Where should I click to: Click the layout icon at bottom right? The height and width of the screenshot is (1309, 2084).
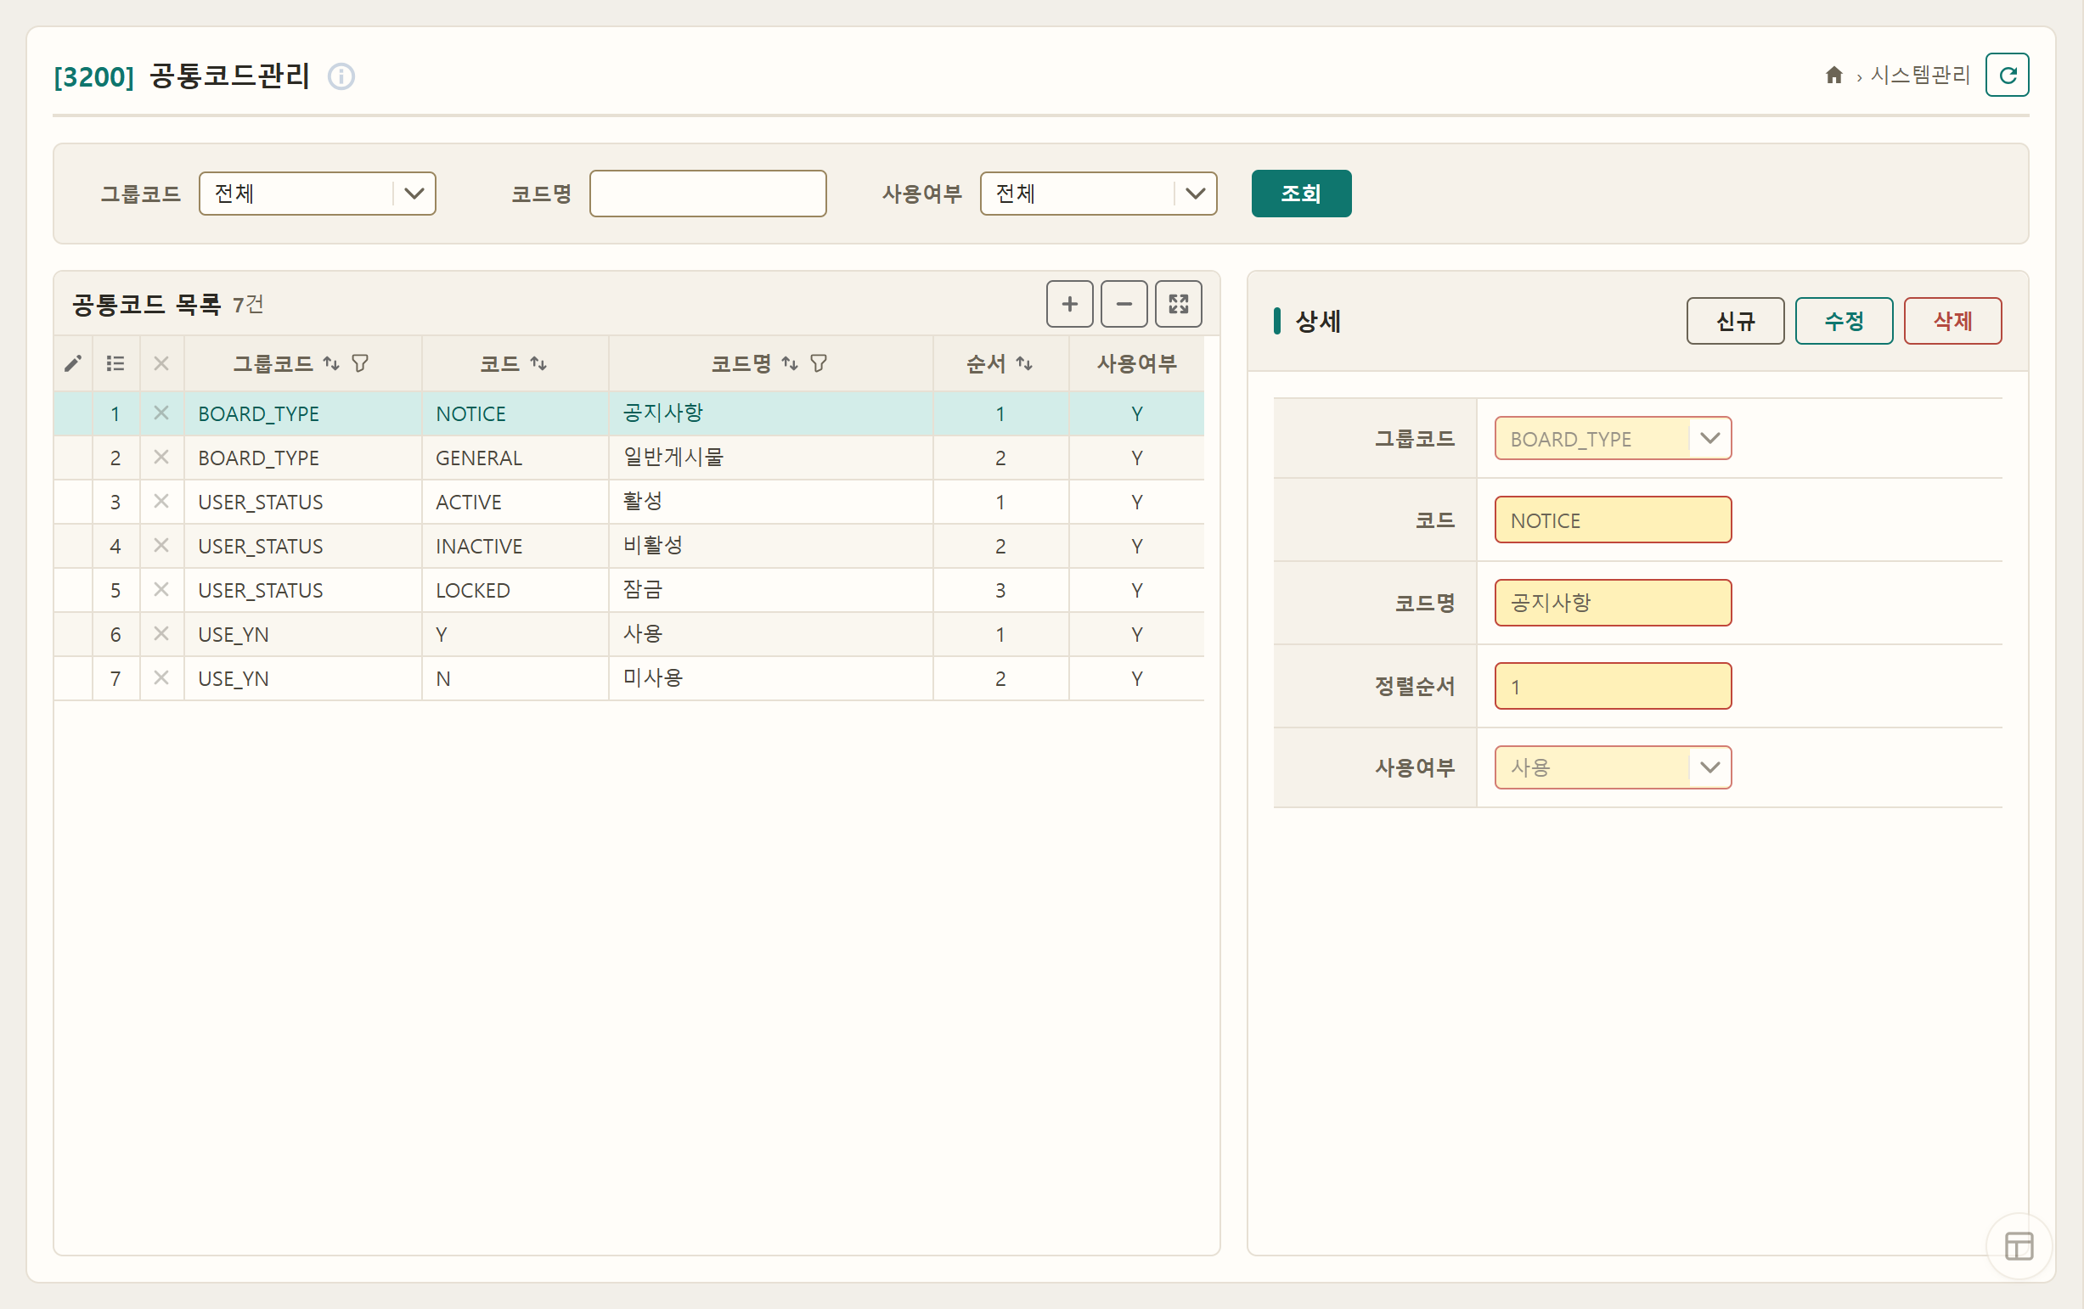click(x=2019, y=1246)
